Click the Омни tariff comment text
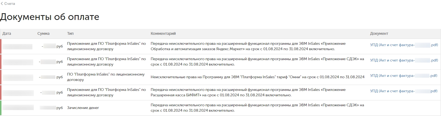This screenshot has width=441, height=116. point(258,77)
